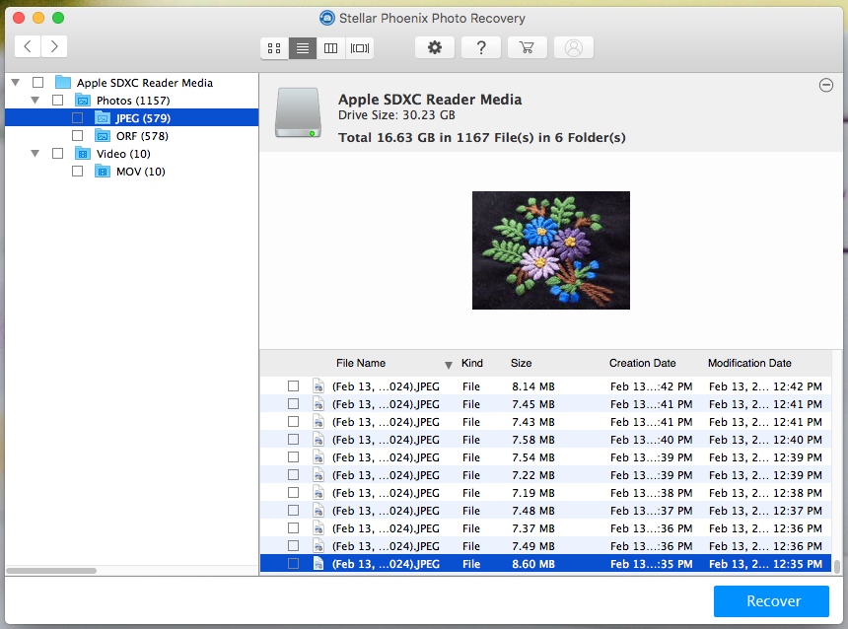848x629 pixels.
Task: Open settings with the gear icon
Action: pos(435,47)
